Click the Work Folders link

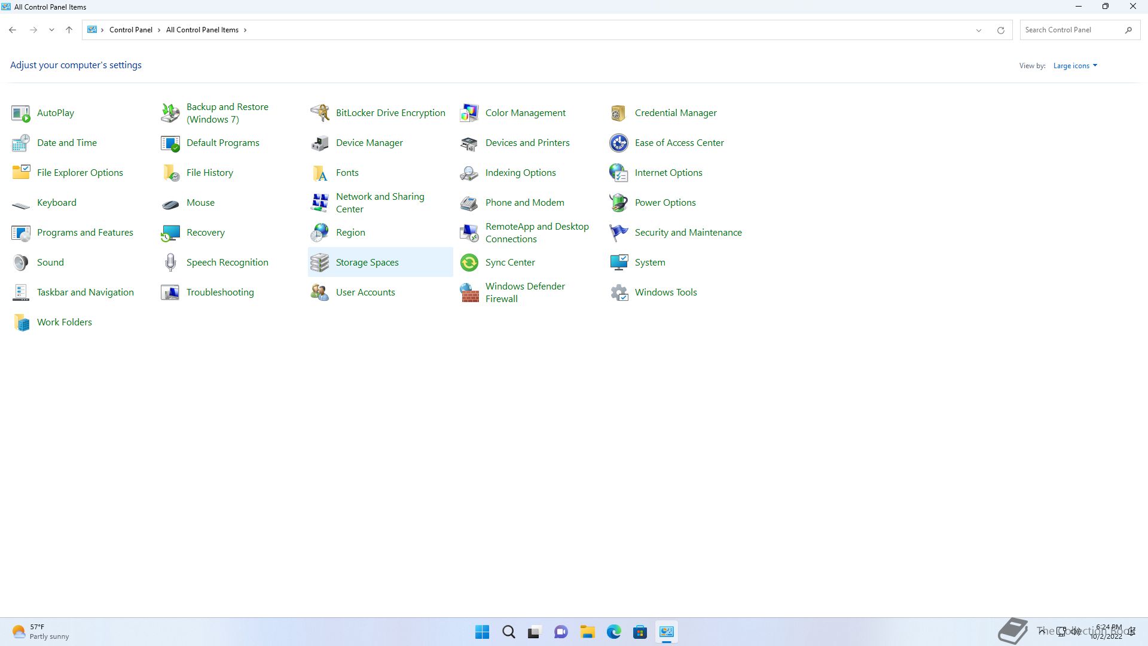click(65, 322)
